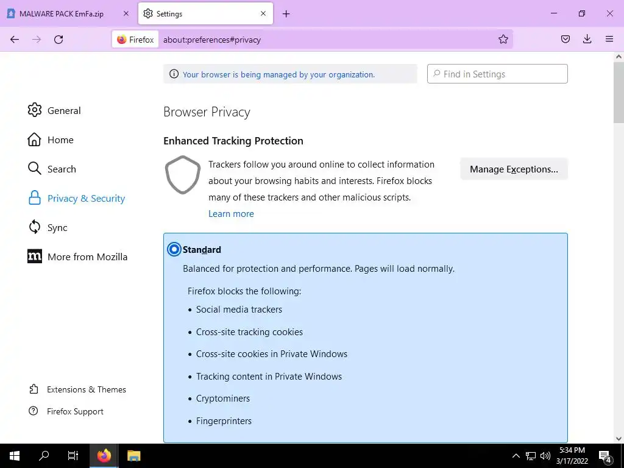Image resolution: width=624 pixels, height=468 pixels.
Task: Click the Firefox Support question mark icon
Action: point(34,411)
